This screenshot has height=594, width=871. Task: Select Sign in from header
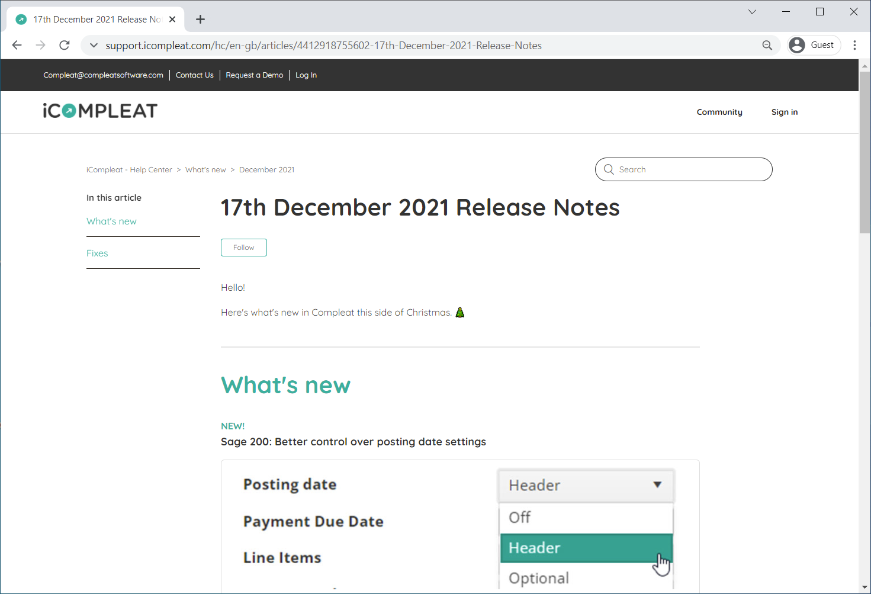tap(784, 112)
